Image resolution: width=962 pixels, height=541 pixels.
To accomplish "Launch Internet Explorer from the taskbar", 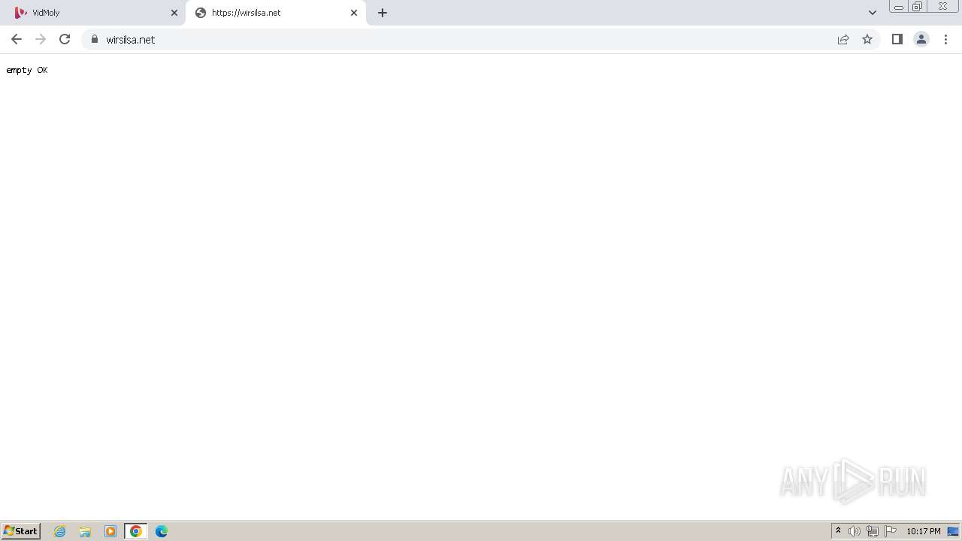I will 60,531.
